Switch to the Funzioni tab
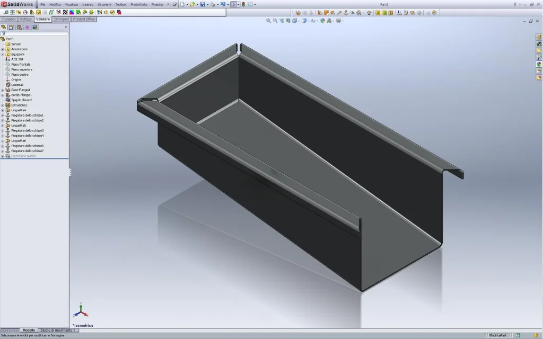This screenshot has height=339, width=543. (x=9, y=20)
